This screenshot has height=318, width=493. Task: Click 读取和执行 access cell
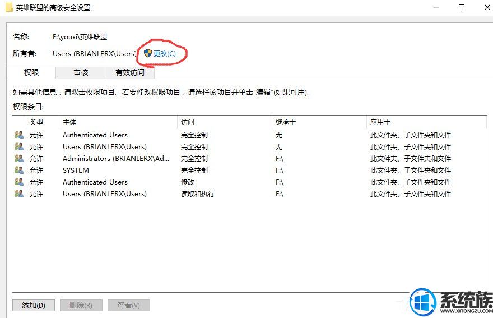pyautogui.click(x=197, y=194)
